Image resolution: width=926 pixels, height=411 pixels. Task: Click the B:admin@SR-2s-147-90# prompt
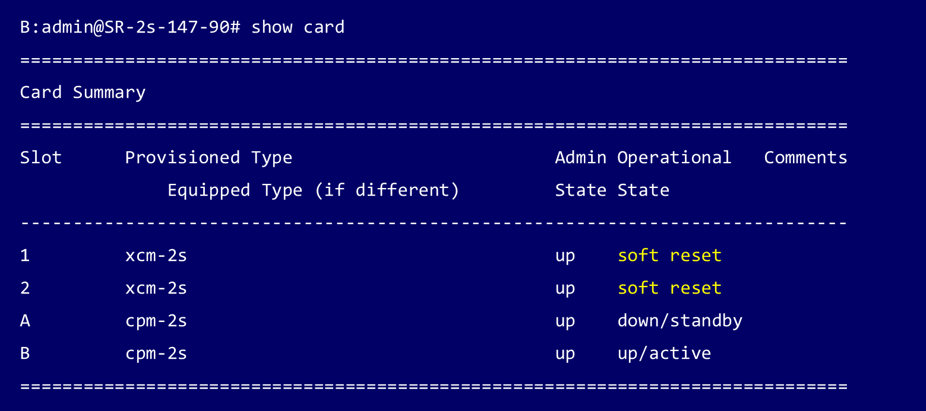(130, 27)
